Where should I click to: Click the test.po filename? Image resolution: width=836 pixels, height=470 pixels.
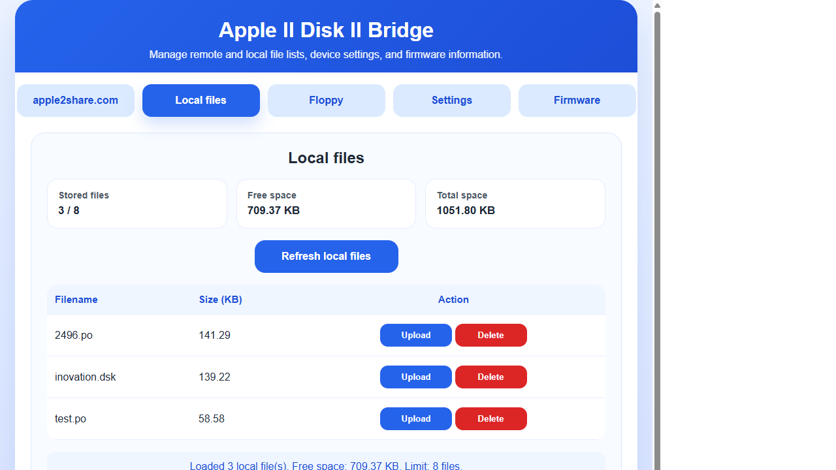(71, 419)
